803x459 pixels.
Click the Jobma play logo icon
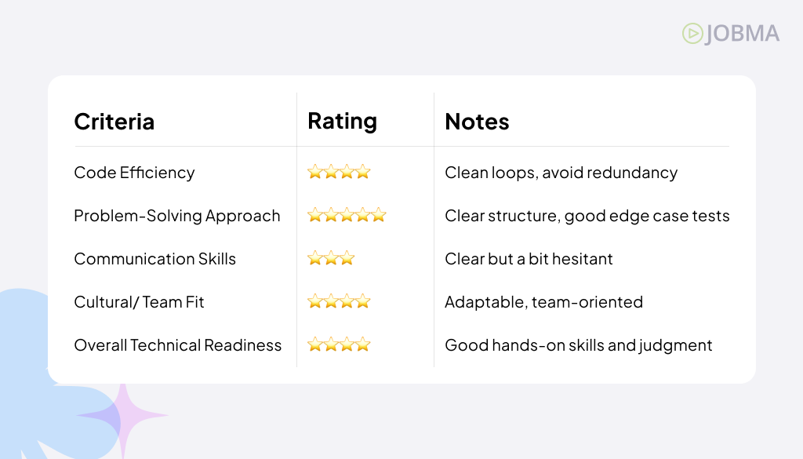point(692,33)
